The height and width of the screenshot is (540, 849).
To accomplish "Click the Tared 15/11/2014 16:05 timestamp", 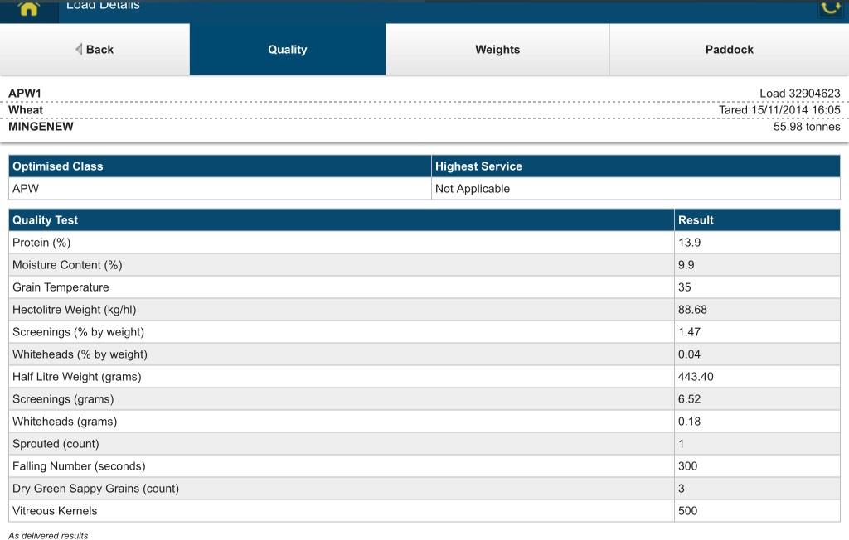I will tap(779, 110).
